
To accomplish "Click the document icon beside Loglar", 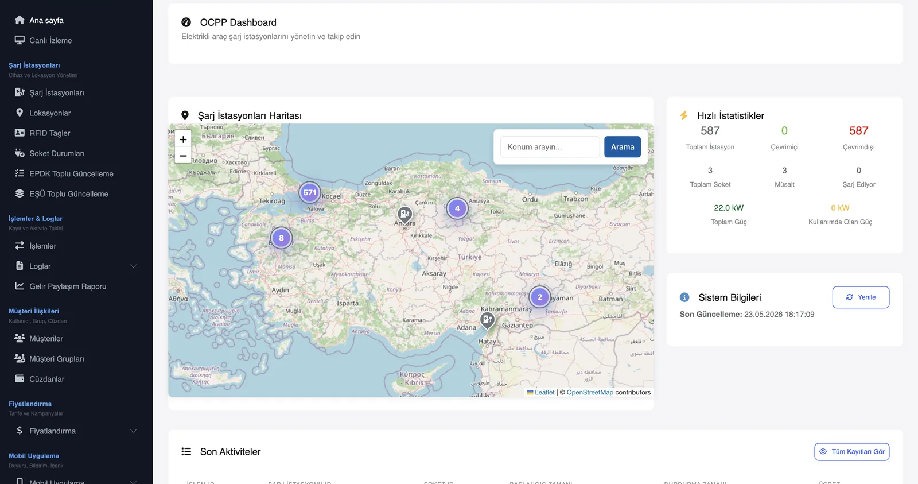I will (20, 266).
